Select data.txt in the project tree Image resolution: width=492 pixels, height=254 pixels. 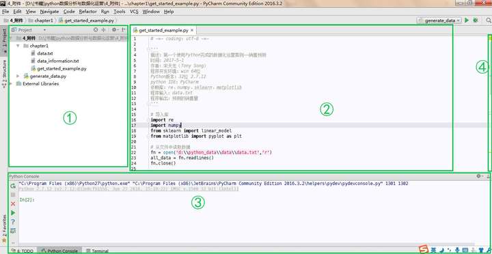[x=45, y=53]
